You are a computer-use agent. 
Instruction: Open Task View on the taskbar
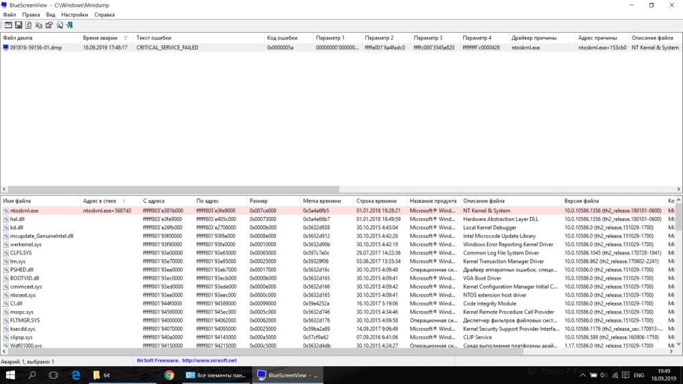[53, 375]
